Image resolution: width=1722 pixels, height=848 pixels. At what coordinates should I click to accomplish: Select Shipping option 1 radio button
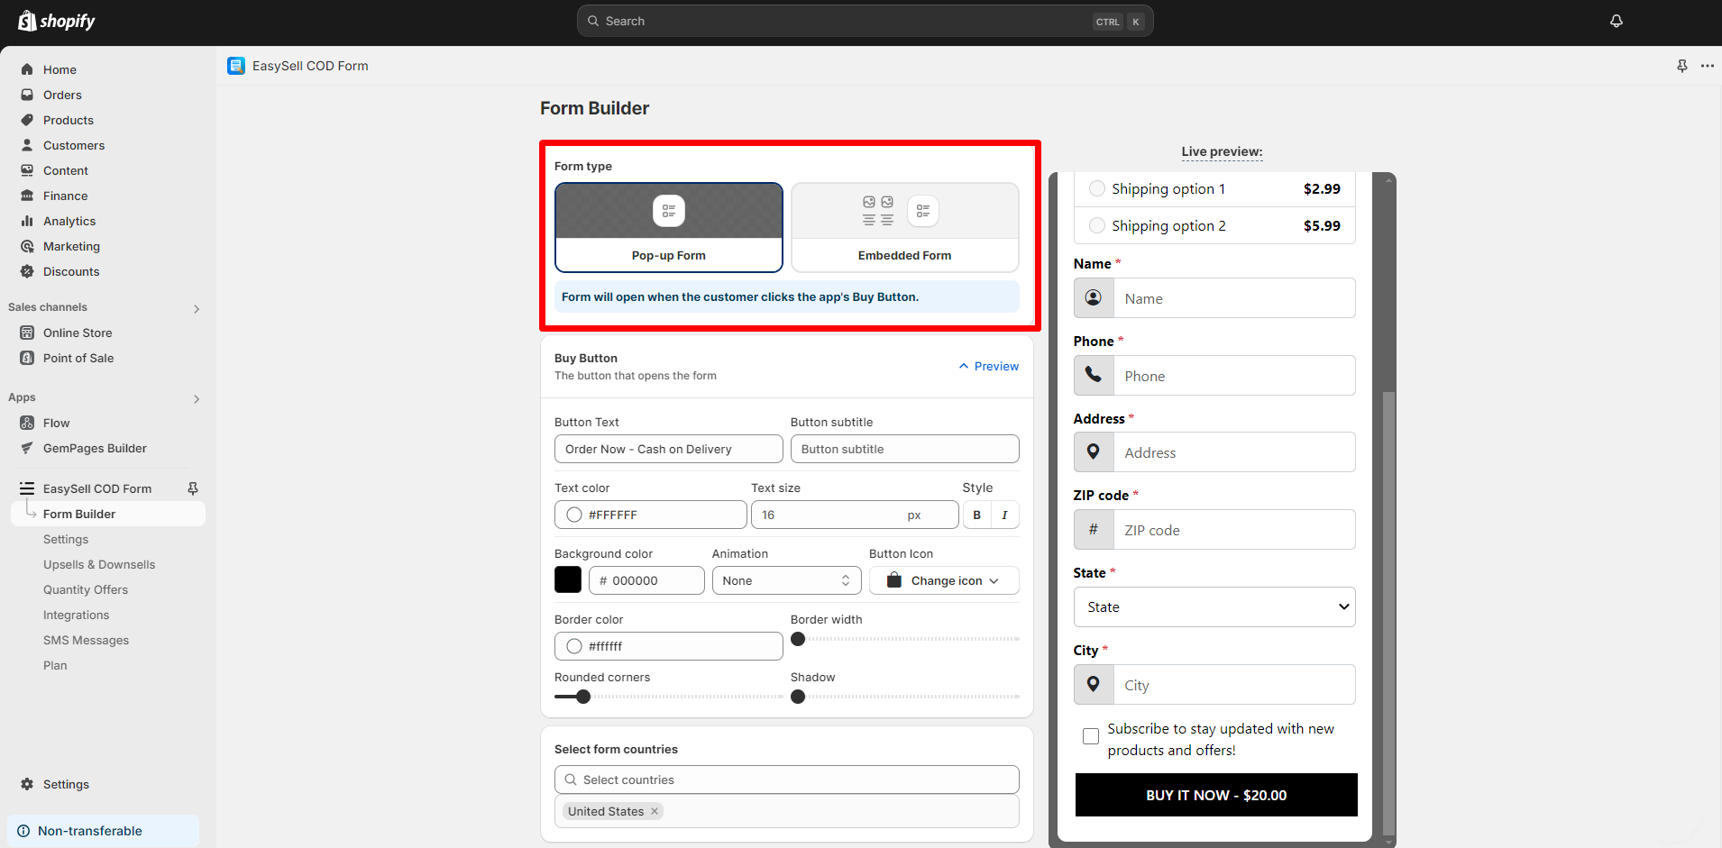pos(1096,188)
